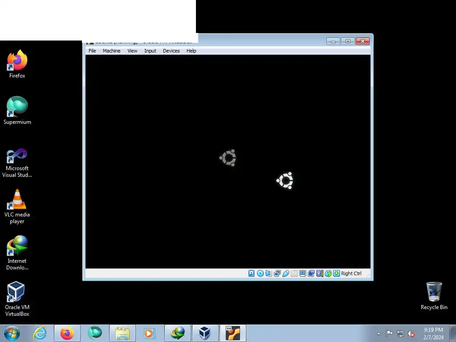Screen dimensions: 456x342
Task: Click the mouse integration status icon
Action: pos(328,273)
